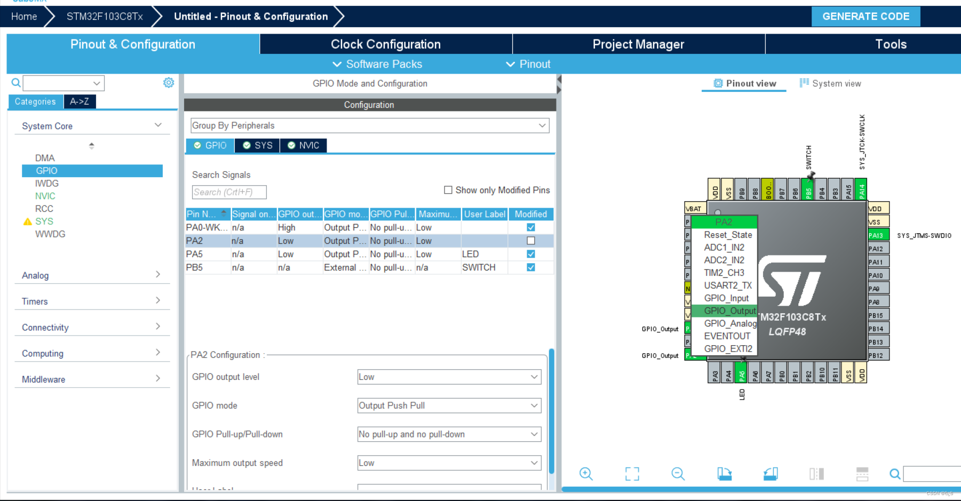Click pin PB12 on the chip
The image size is (961, 501).
pyautogui.click(x=878, y=355)
